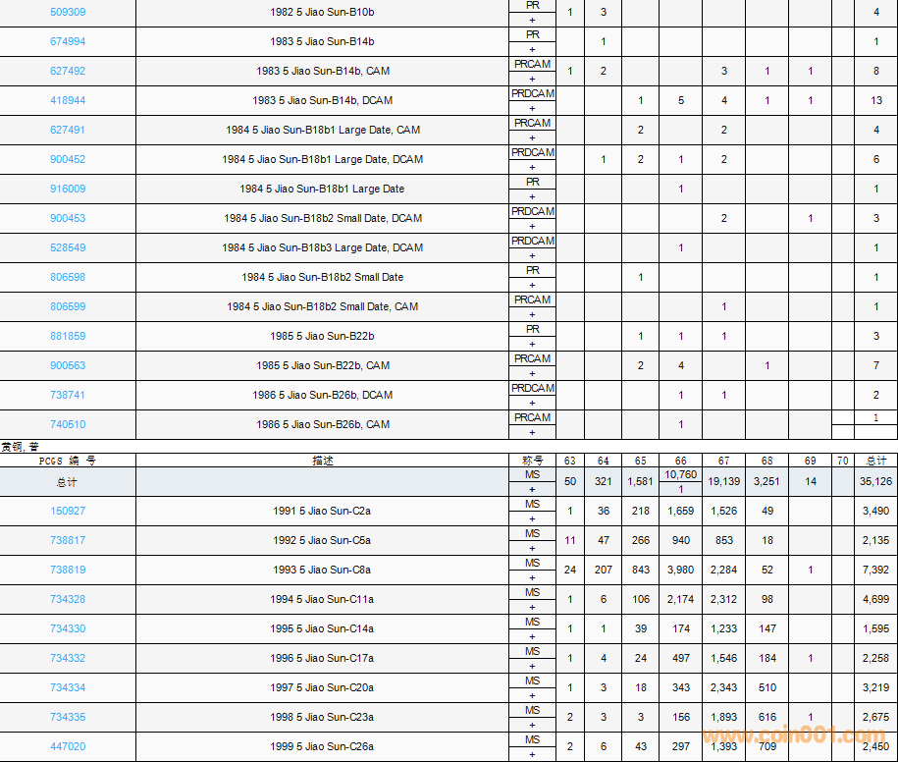Image resolution: width=898 pixels, height=762 pixels.
Task: Open the 734328 coin entry
Action: pyautogui.click(x=68, y=599)
